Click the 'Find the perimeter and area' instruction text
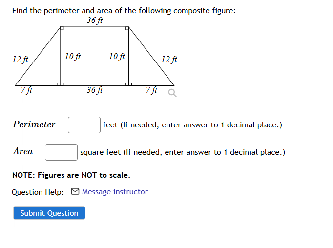Viewport: 333px width, 248px height. [124, 11]
